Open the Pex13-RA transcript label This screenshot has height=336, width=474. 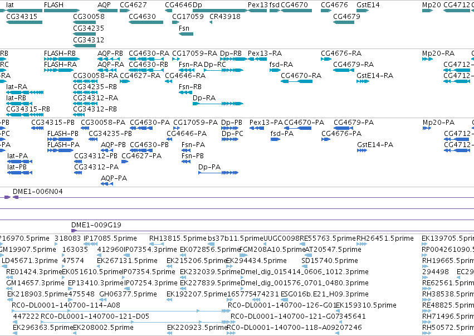point(265,53)
